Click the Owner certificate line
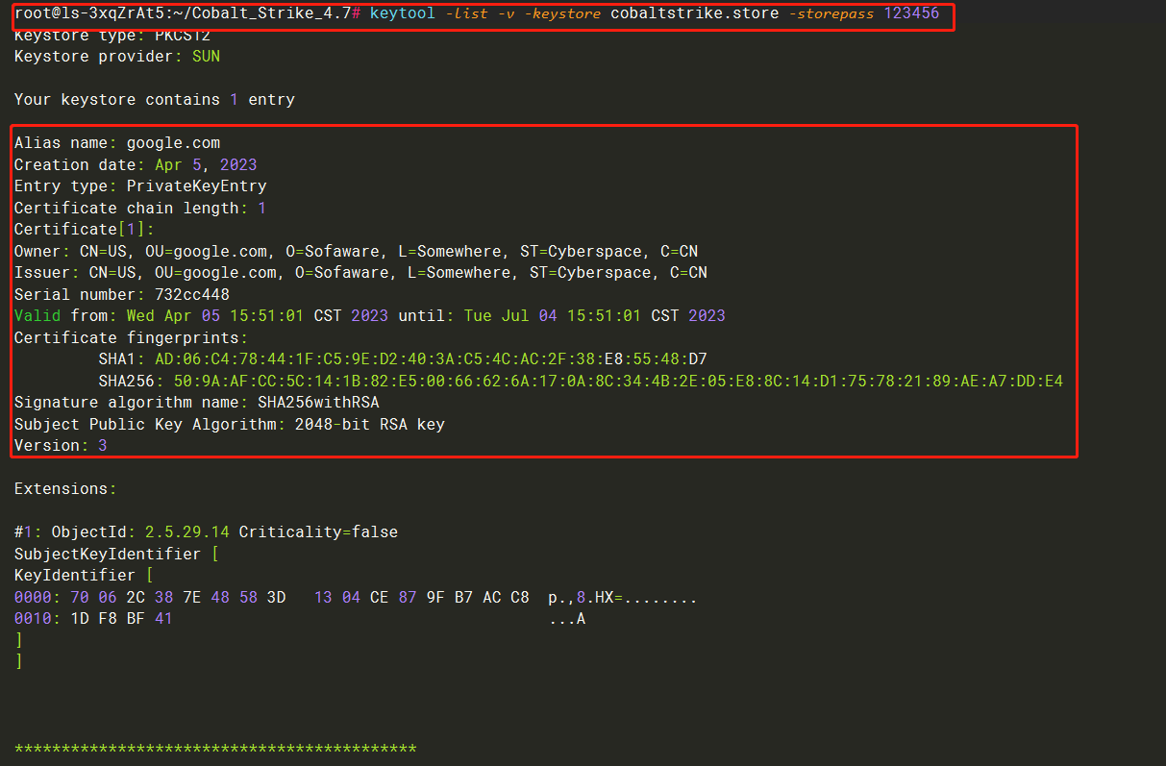The width and height of the screenshot is (1166, 766). [x=356, y=252]
